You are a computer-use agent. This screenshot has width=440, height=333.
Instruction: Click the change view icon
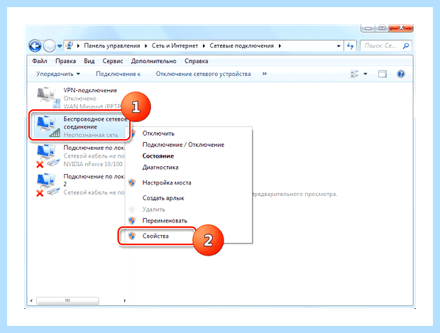[354, 74]
